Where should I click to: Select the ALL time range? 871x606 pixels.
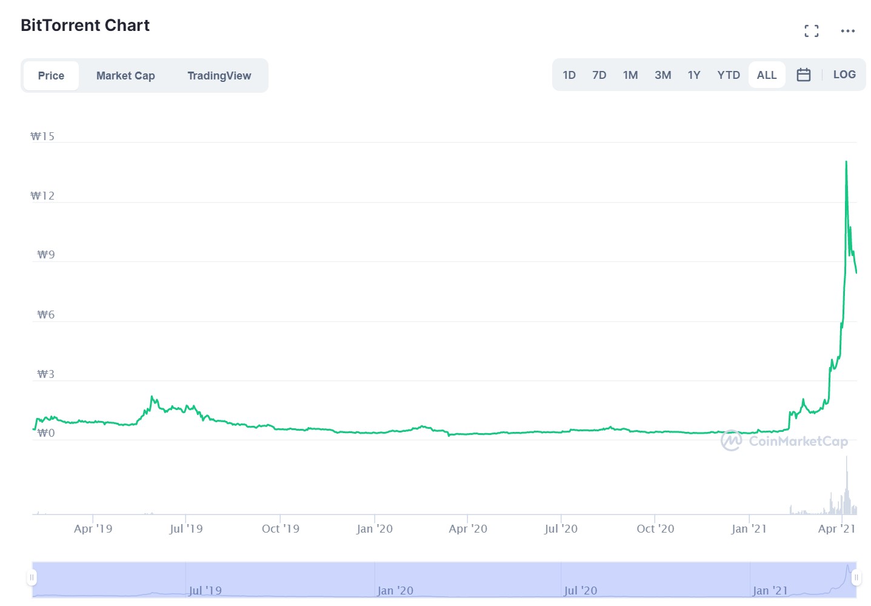[x=767, y=75]
